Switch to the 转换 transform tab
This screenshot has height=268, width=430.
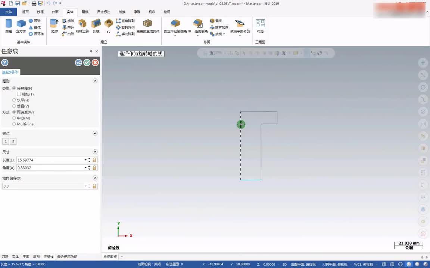pos(122,12)
